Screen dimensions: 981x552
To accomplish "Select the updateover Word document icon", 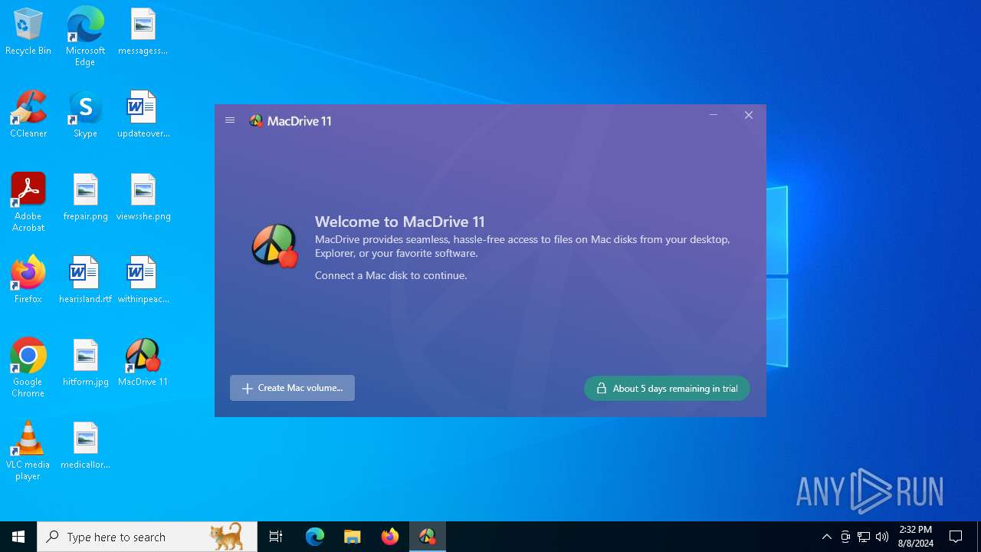I will pos(143,114).
